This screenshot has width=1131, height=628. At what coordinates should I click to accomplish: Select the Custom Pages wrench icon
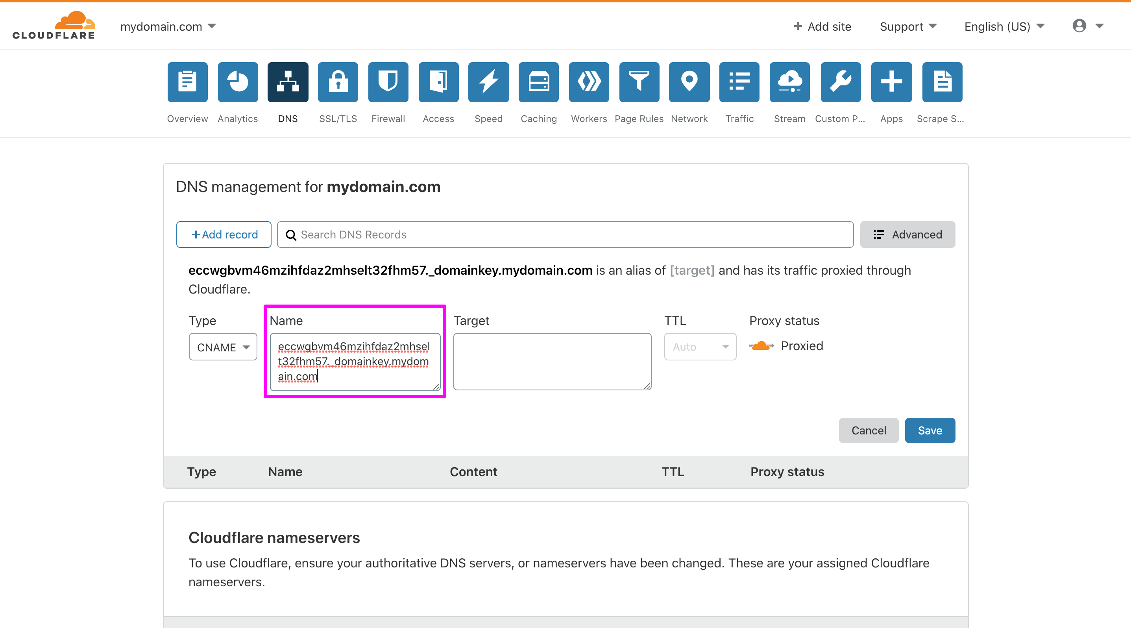[x=840, y=82]
